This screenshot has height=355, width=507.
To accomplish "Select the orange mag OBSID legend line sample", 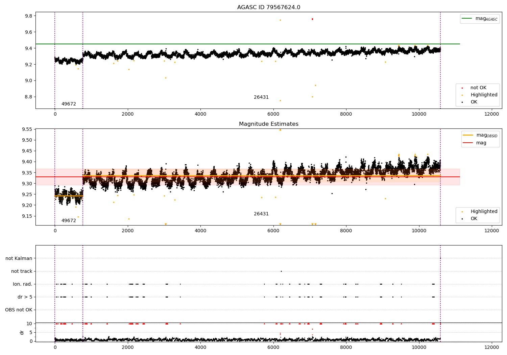I will [x=468, y=135].
